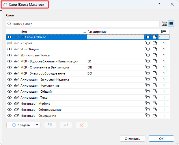Click the intersection group column header icon
The width and height of the screenshot is (179, 145).
tap(164, 31)
